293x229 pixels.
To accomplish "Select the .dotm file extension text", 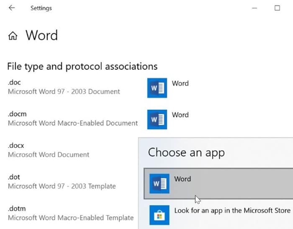I will pyautogui.click(x=17, y=209).
